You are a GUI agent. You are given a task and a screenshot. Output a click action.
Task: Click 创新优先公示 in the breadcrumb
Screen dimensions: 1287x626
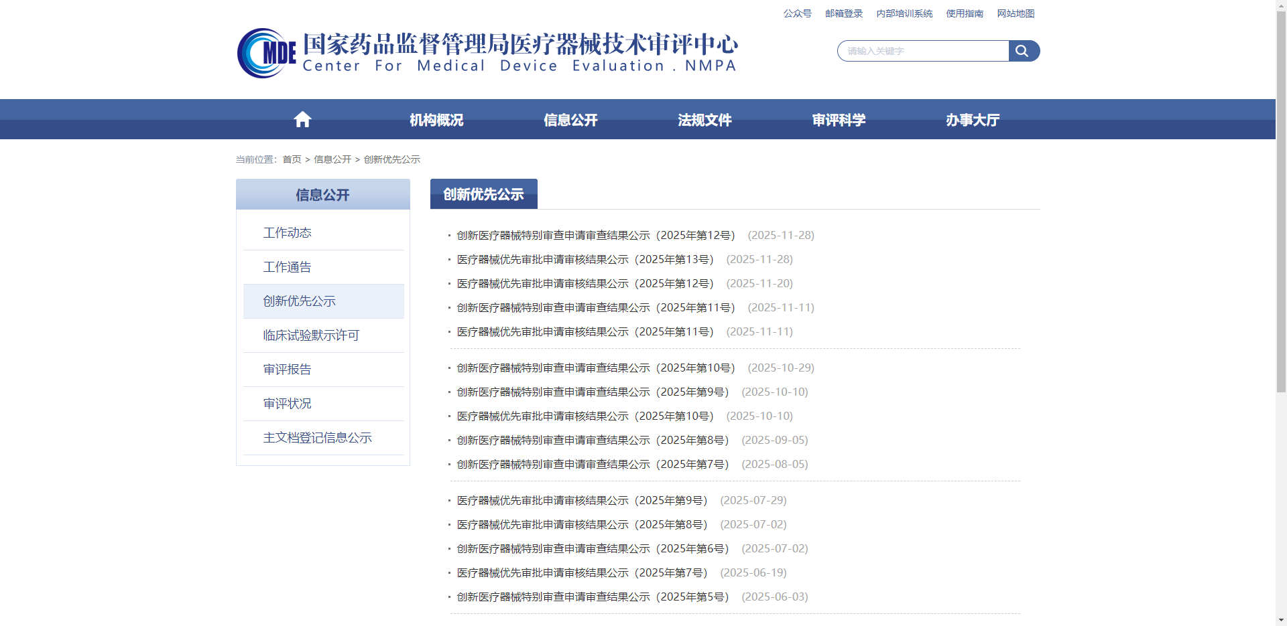[x=392, y=159]
